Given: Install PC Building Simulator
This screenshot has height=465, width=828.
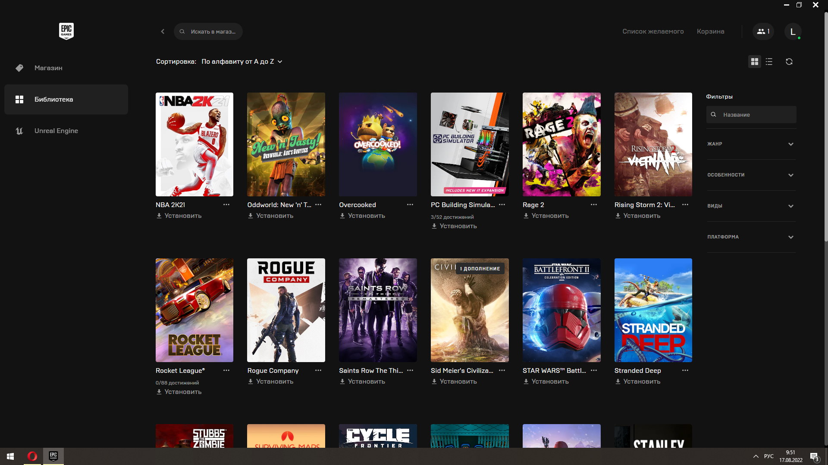Looking at the screenshot, I should [x=454, y=226].
